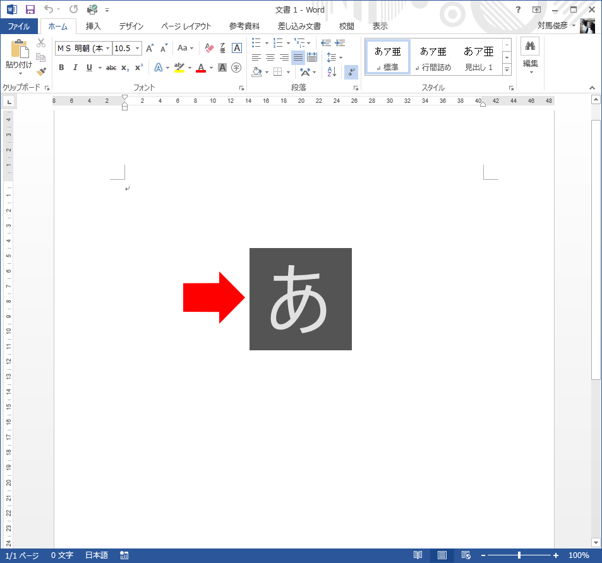Open Change Case Aa dropdown
Screen dimensions: 602x563
pyautogui.click(x=186, y=49)
